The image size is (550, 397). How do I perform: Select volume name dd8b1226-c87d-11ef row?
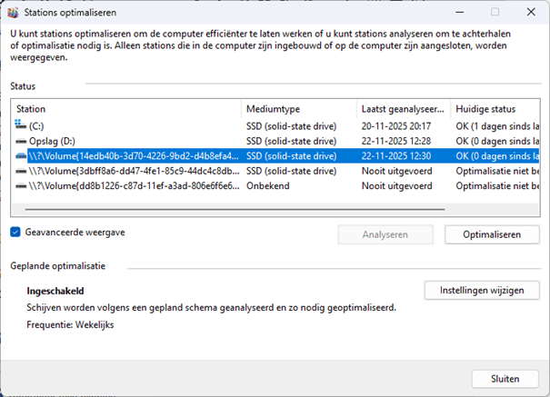pos(134,186)
